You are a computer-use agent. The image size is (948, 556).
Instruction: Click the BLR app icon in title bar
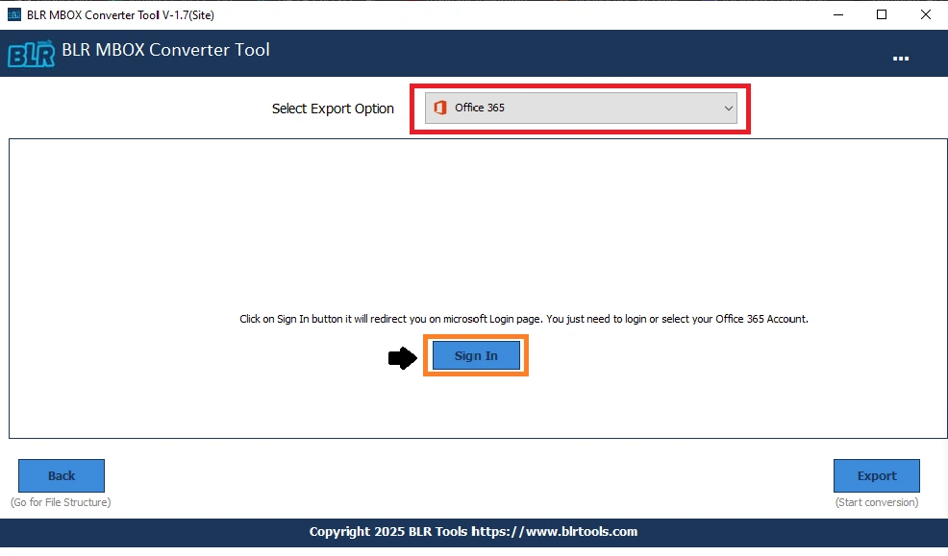point(13,14)
